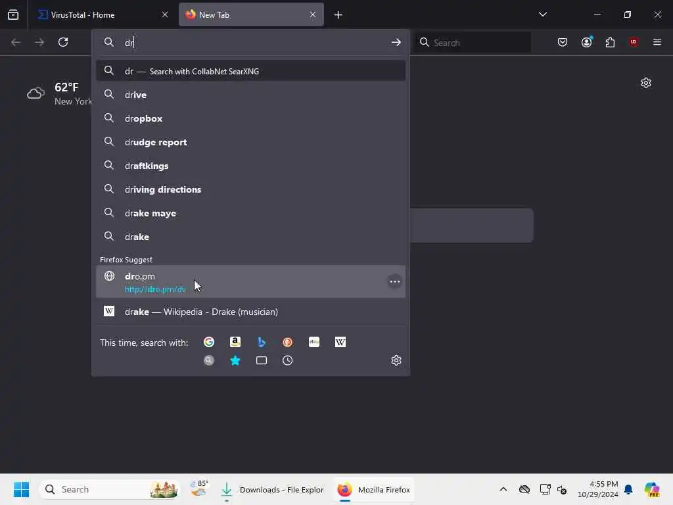This screenshot has height=505, width=673.
Task: Open the Firefox hamburger menu
Action: click(657, 42)
